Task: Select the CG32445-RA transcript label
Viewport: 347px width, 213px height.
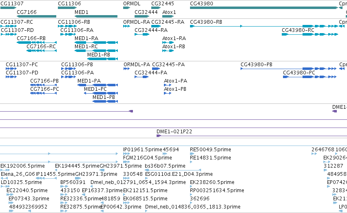Action: [x=168, y=22]
